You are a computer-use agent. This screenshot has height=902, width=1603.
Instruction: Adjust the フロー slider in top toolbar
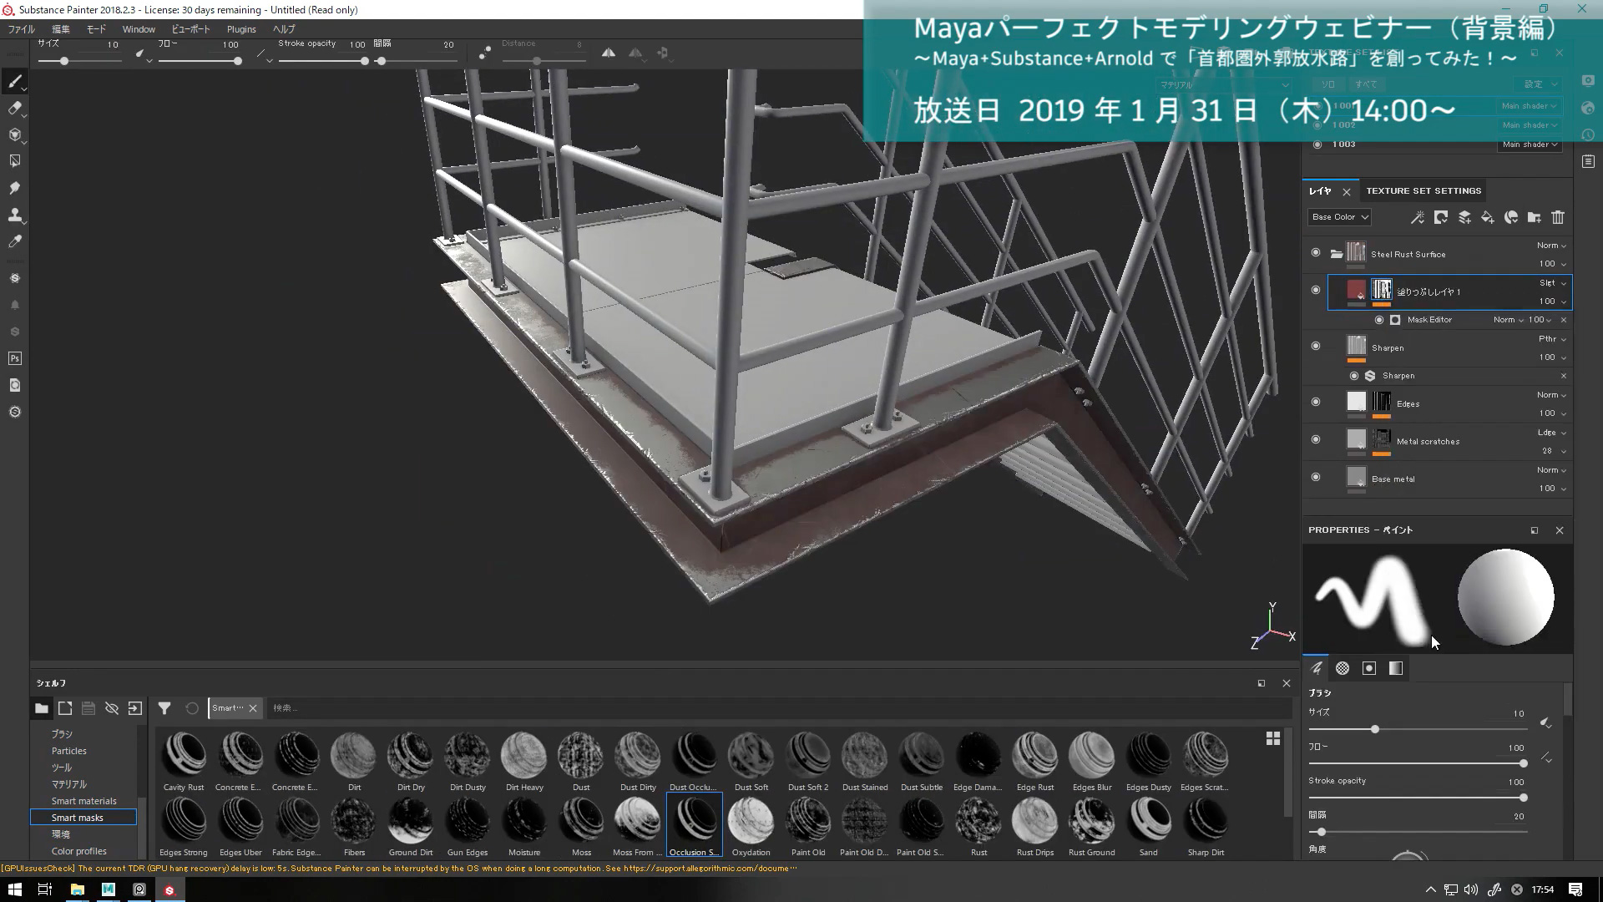click(199, 61)
